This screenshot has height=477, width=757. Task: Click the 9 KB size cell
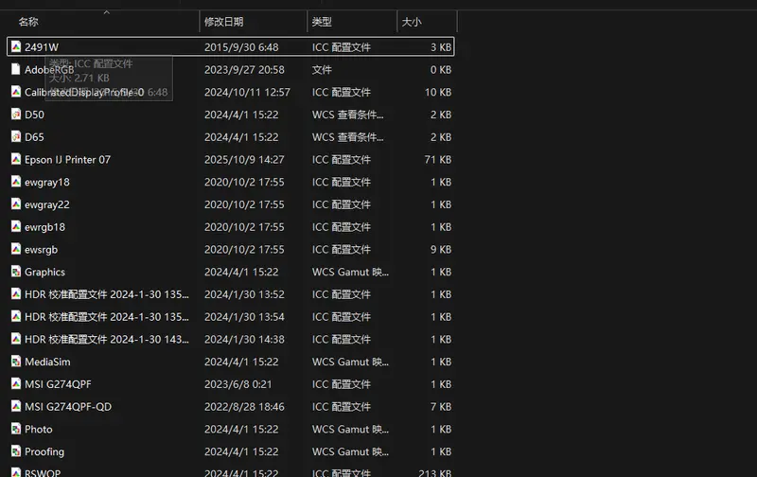click(441, 250)
